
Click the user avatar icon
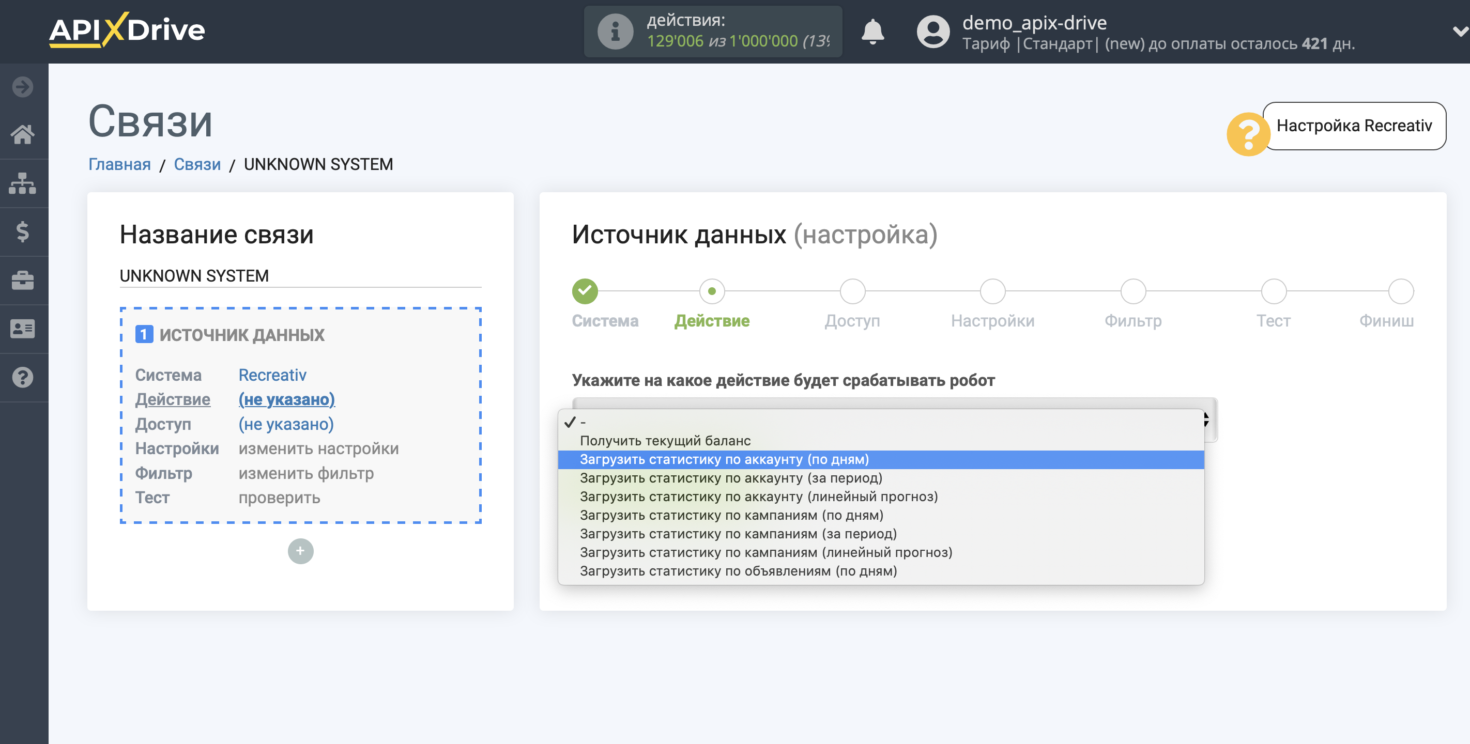933,32
